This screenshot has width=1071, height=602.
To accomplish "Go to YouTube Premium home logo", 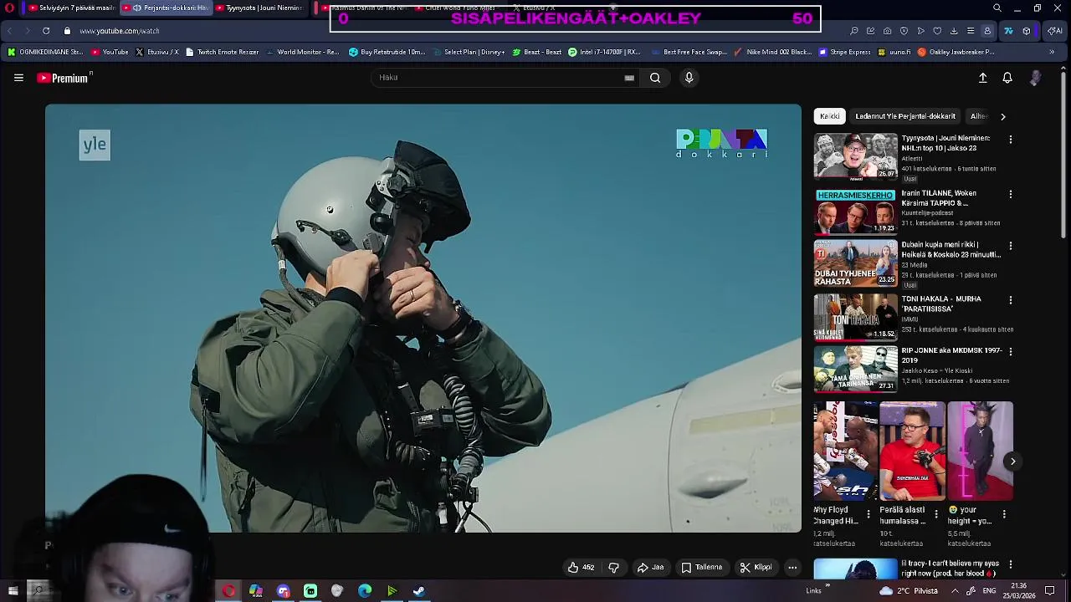I will [x=64, y=78].
